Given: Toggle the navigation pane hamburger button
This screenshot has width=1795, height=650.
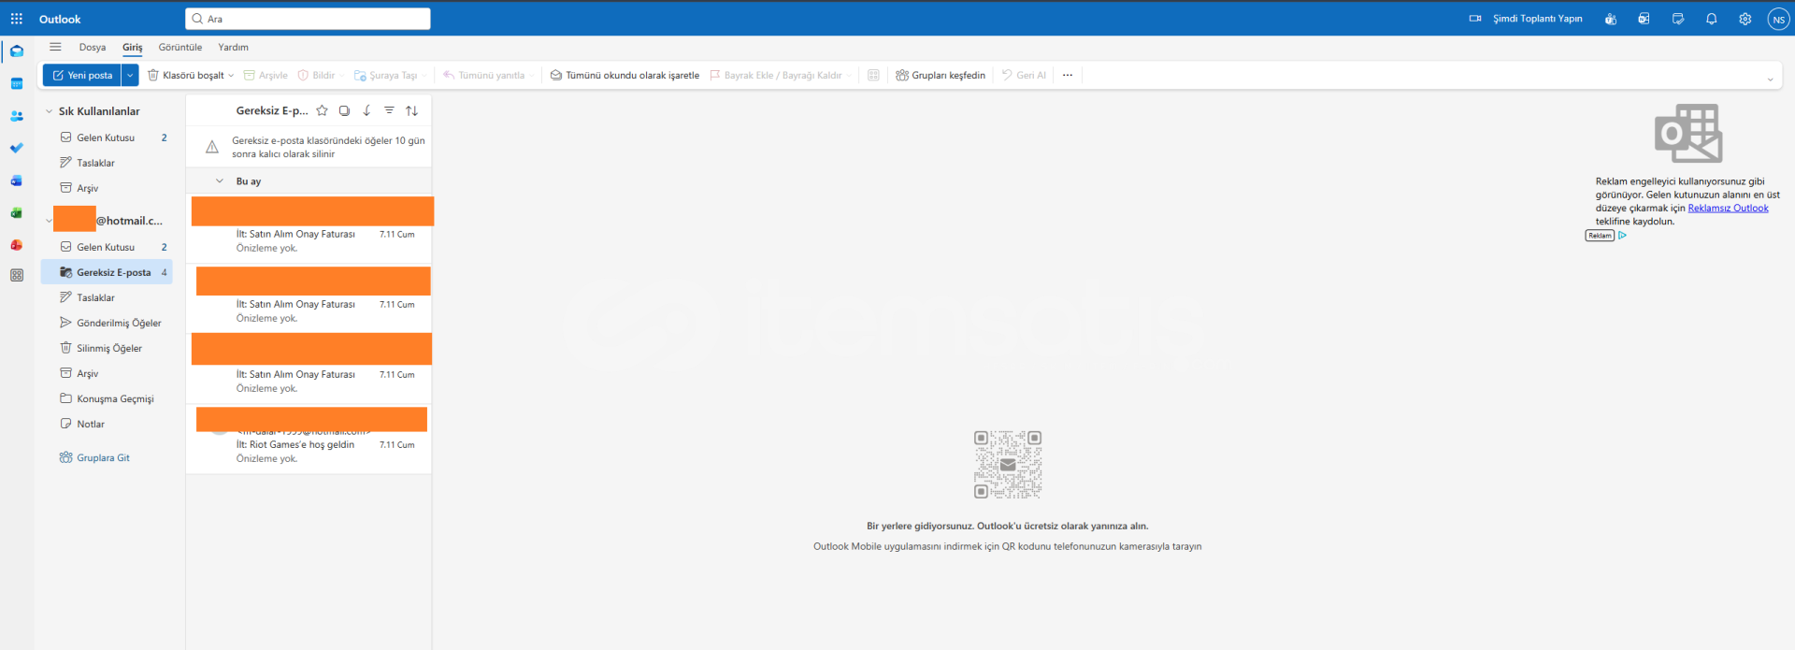Looking at the screenshot, I should pyautogui.click(x=55, y=47).
